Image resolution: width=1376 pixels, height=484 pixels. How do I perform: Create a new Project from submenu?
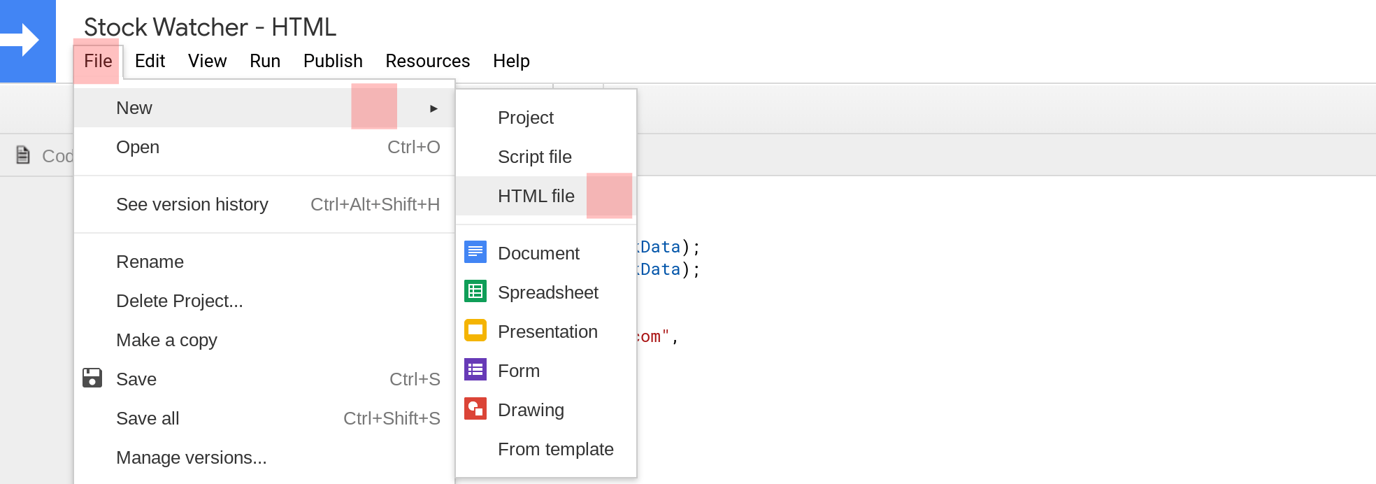click(546, 118)
